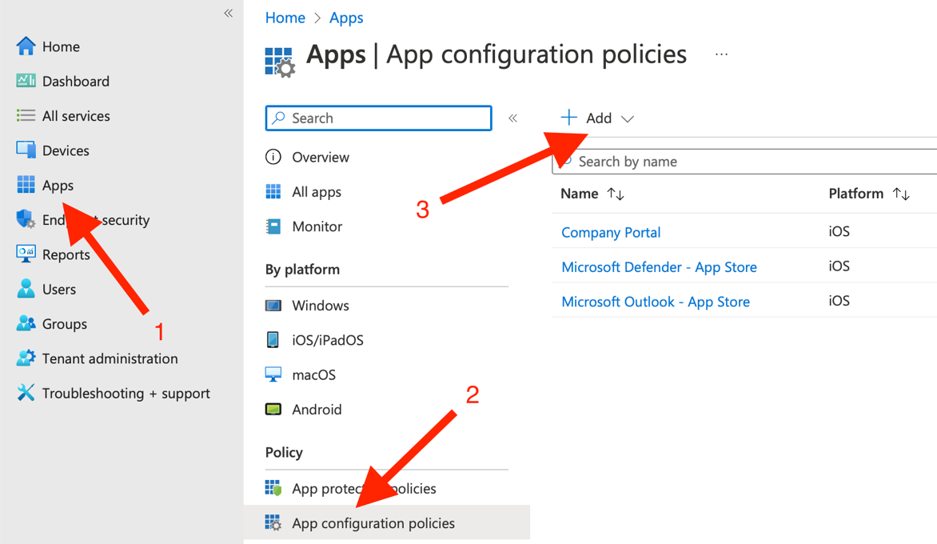937x544 pixels.
Task: Click the All services list icon
Action: point(26,115)
